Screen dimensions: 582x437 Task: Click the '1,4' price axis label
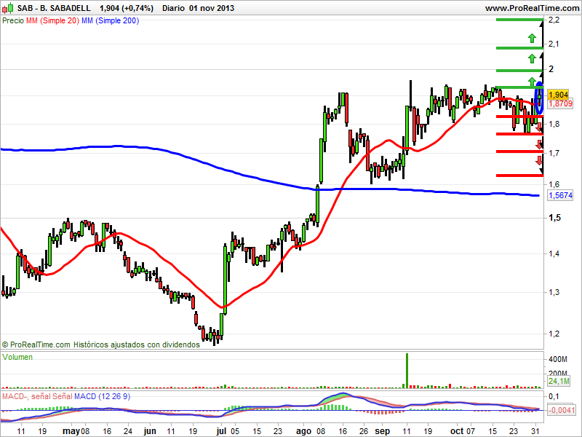coord(554,253)
